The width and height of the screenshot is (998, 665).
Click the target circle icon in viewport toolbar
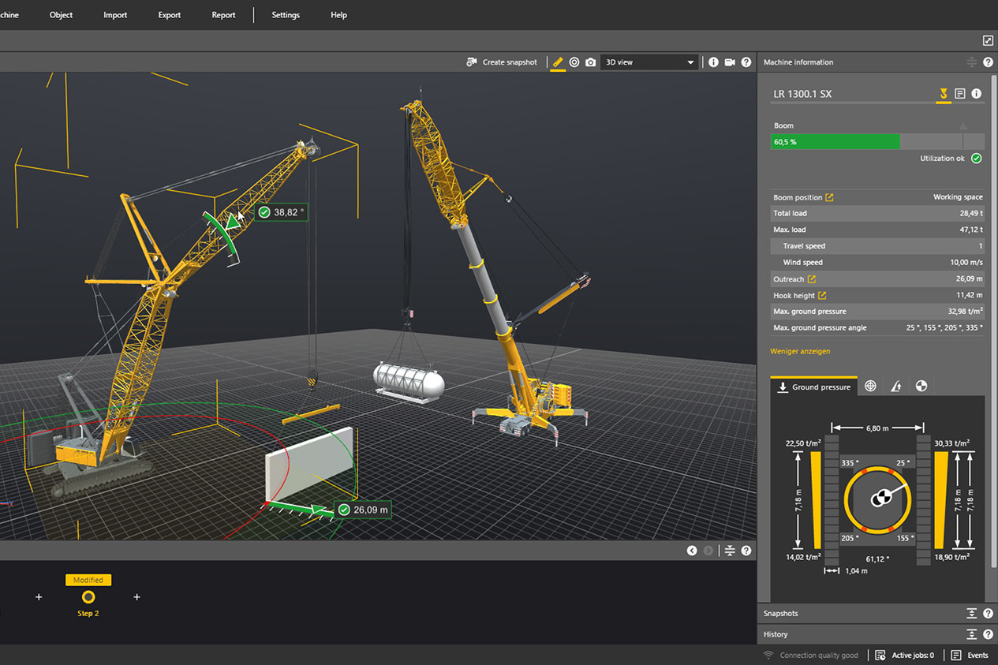(x=574, y=62)
